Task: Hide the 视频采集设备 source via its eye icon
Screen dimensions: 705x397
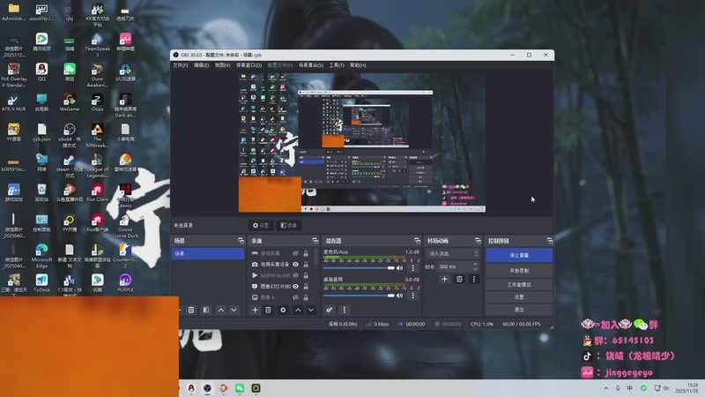Action: tap(295, 264)
